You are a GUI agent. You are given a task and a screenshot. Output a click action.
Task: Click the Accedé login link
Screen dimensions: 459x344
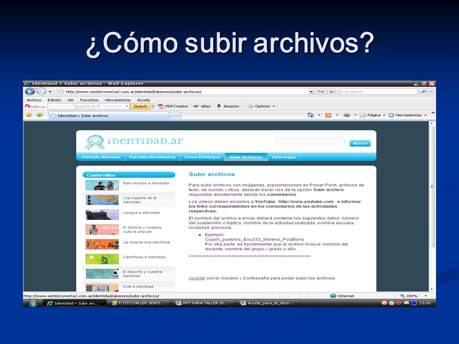tap(197, 278)
